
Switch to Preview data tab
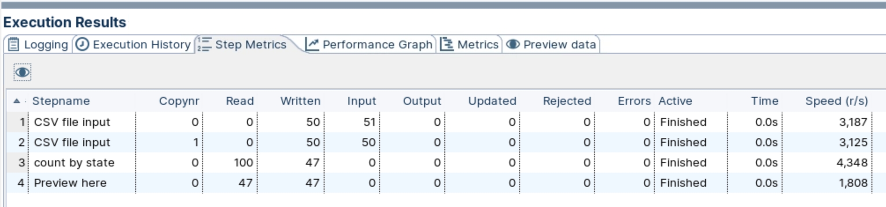(x=559, y=44)
